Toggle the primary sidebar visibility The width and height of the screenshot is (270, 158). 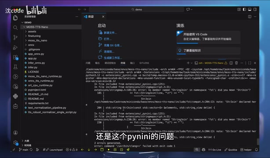pos(244,10)
